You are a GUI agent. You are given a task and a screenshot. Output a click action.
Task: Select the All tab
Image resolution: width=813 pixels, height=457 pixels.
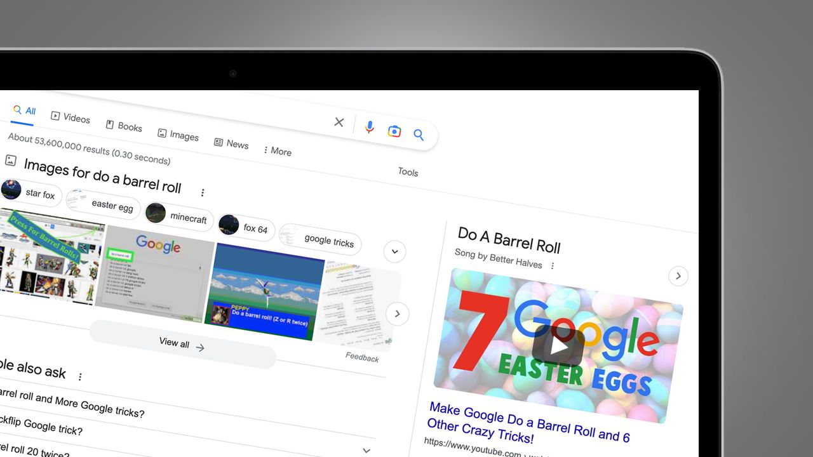pyautogui.click(x=24, y=111)
